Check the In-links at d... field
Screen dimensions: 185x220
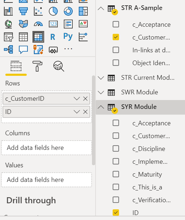point(116,50)
